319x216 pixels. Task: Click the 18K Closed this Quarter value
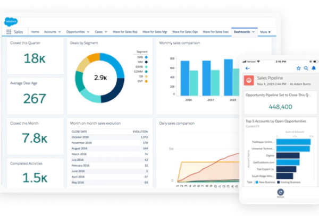[x=35, y=58]
